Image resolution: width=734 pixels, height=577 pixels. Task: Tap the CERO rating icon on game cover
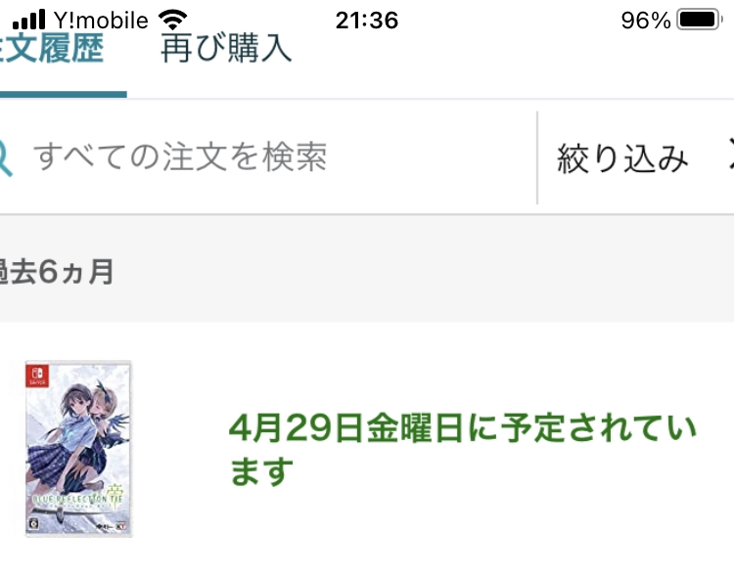tap(33, 524)
